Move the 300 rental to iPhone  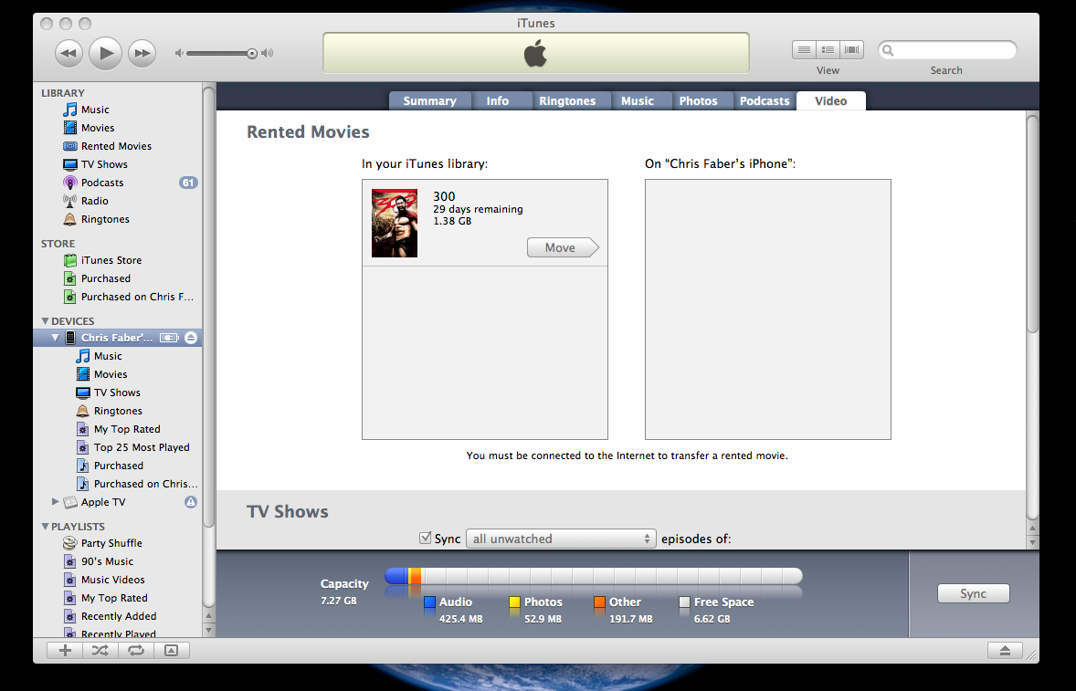point(563,247)
